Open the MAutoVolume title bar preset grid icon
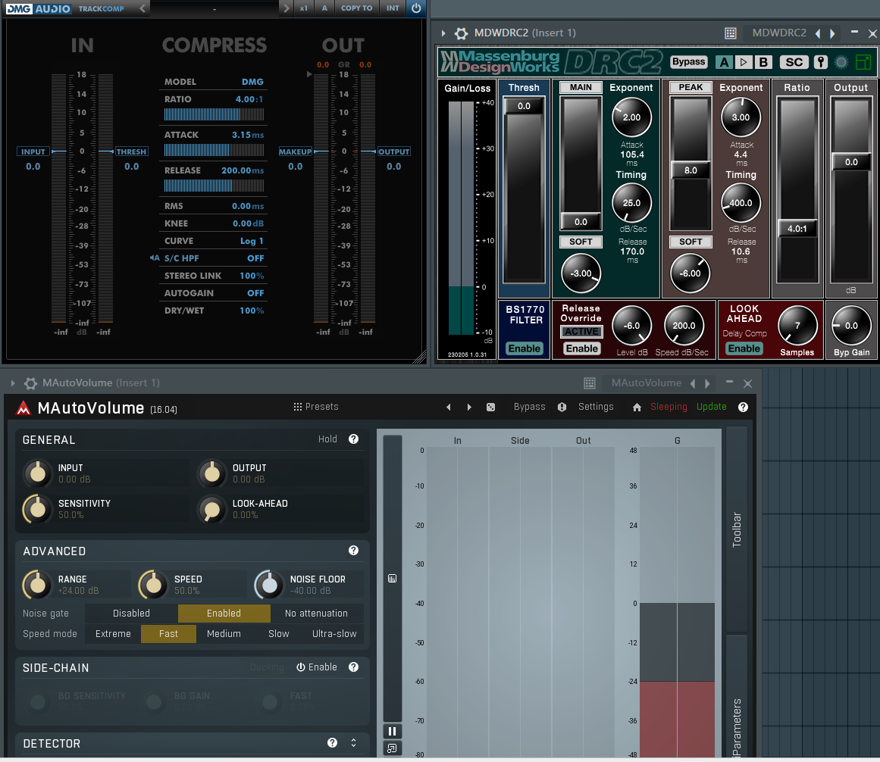 [x=589, y=383]
